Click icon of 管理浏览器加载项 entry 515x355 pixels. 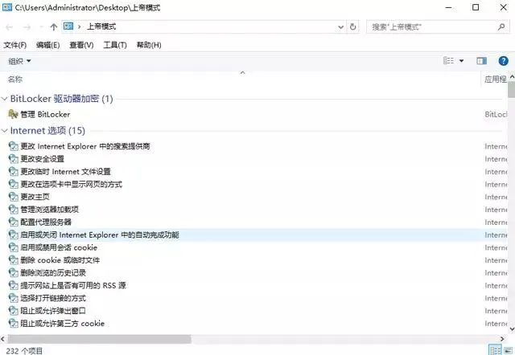pyautogui.click(x=13, y=210)
